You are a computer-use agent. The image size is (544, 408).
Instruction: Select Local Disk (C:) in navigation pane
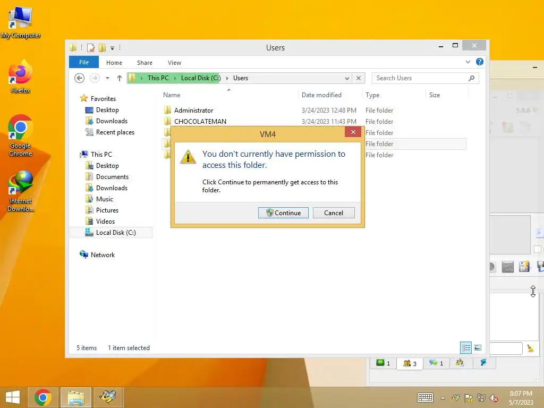[x=111, y=233]
